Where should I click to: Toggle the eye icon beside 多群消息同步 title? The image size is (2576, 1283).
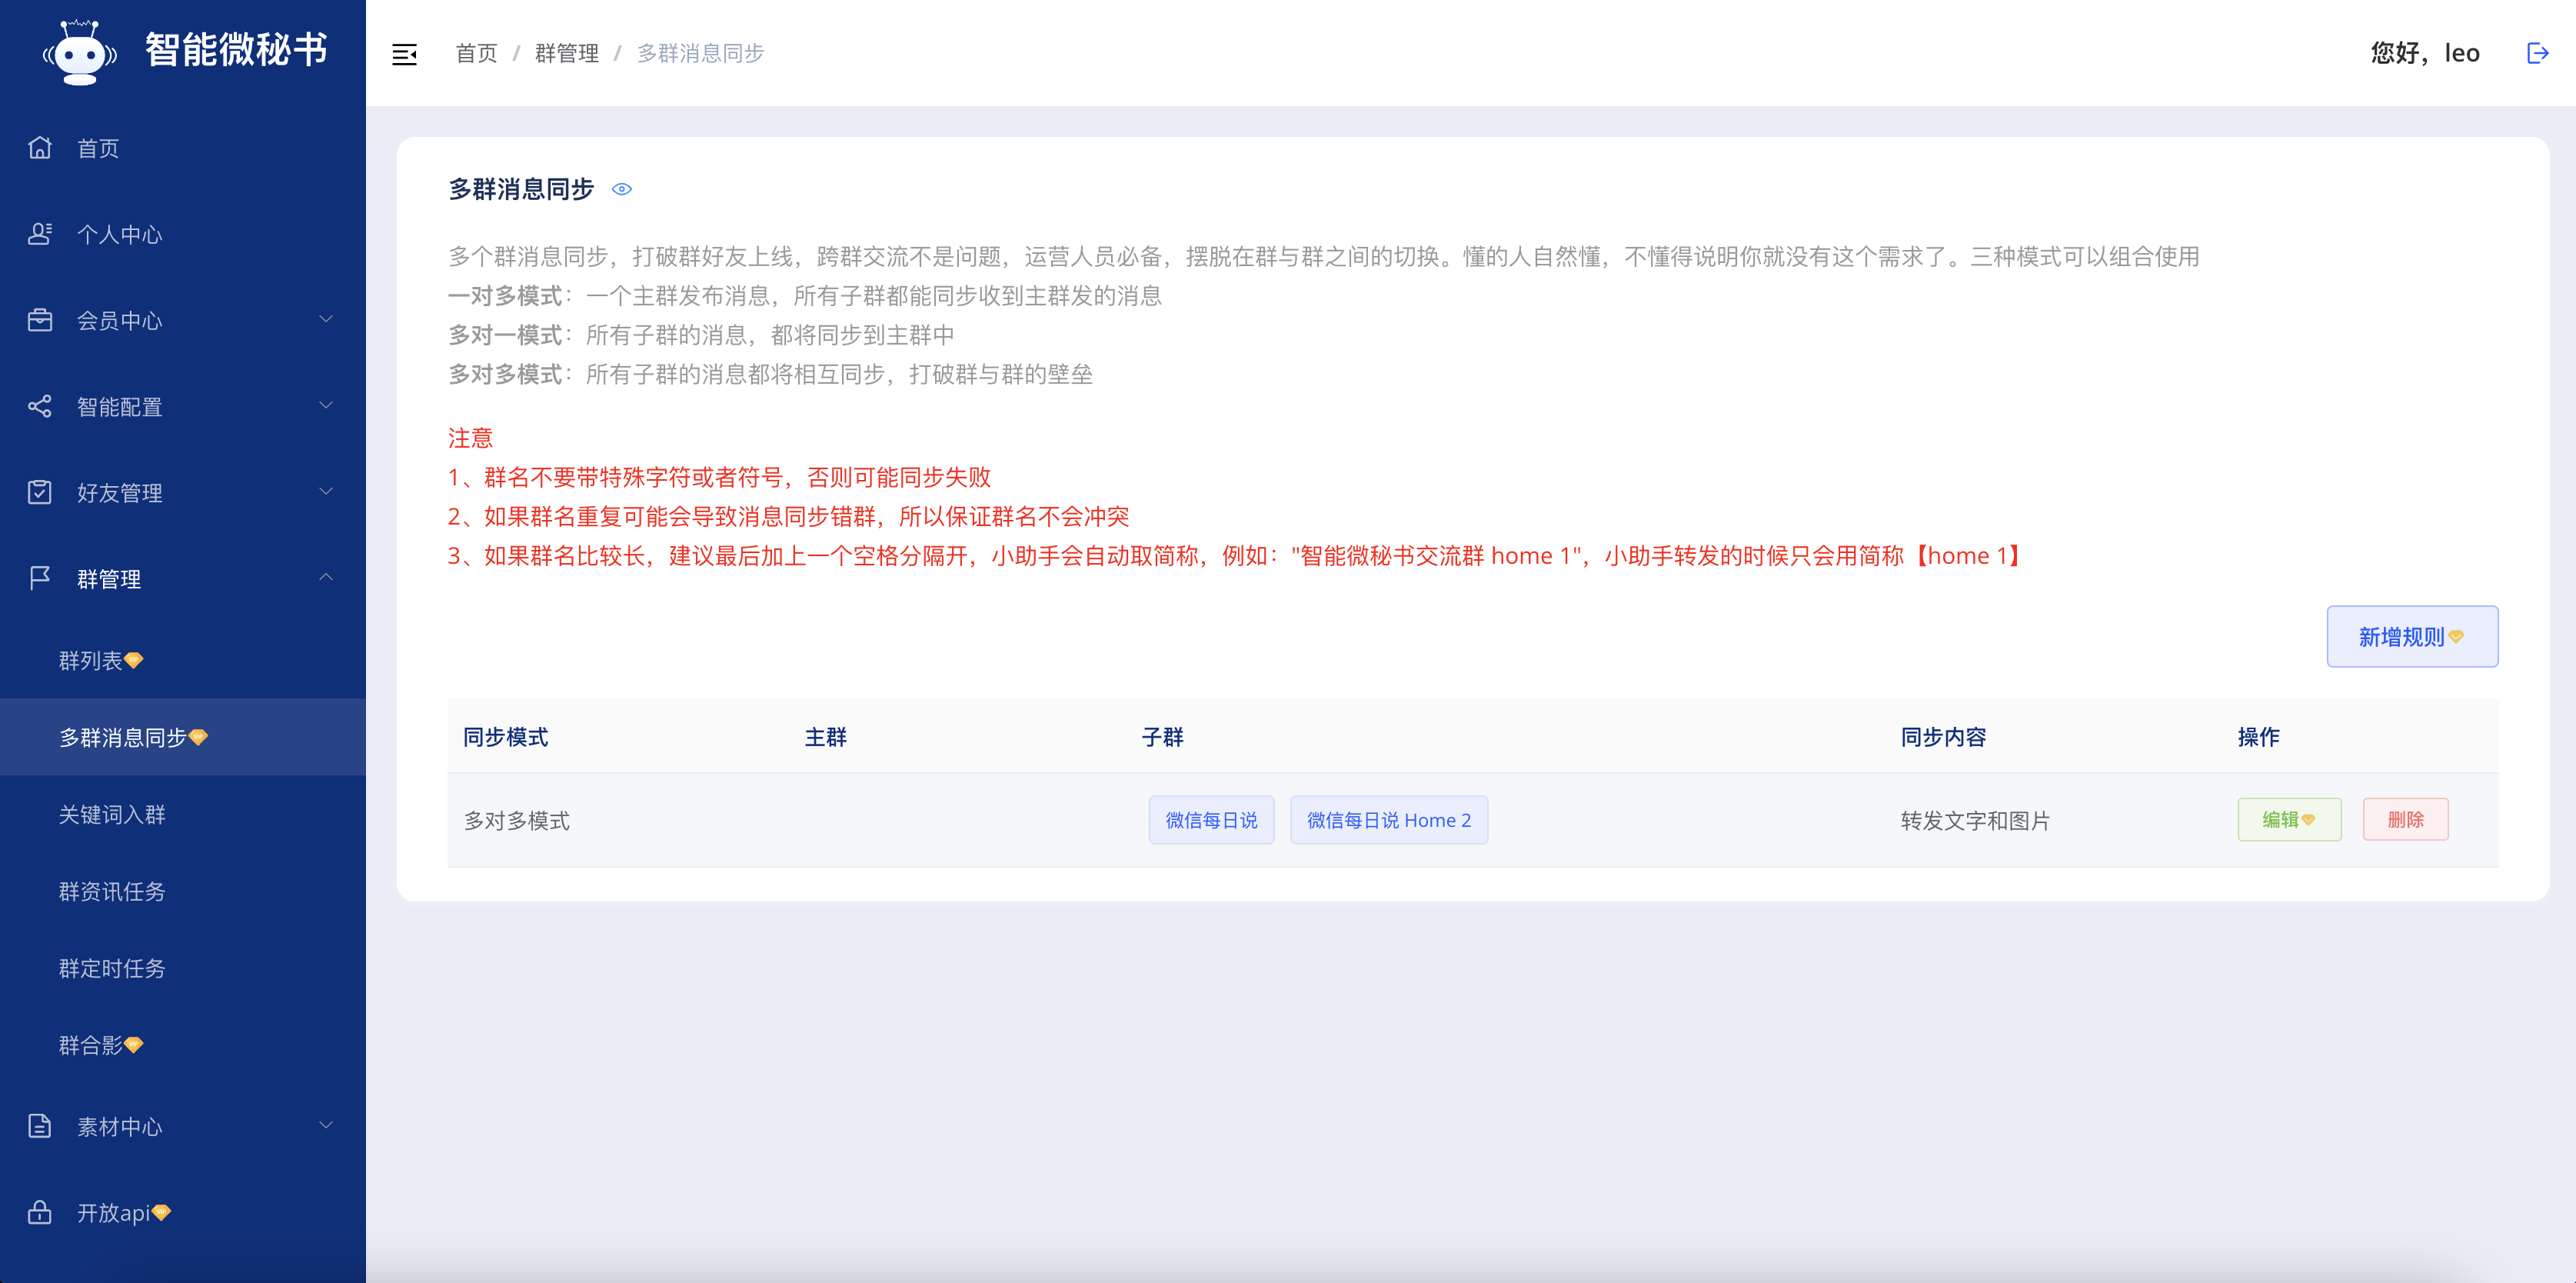tap(622, 189)
